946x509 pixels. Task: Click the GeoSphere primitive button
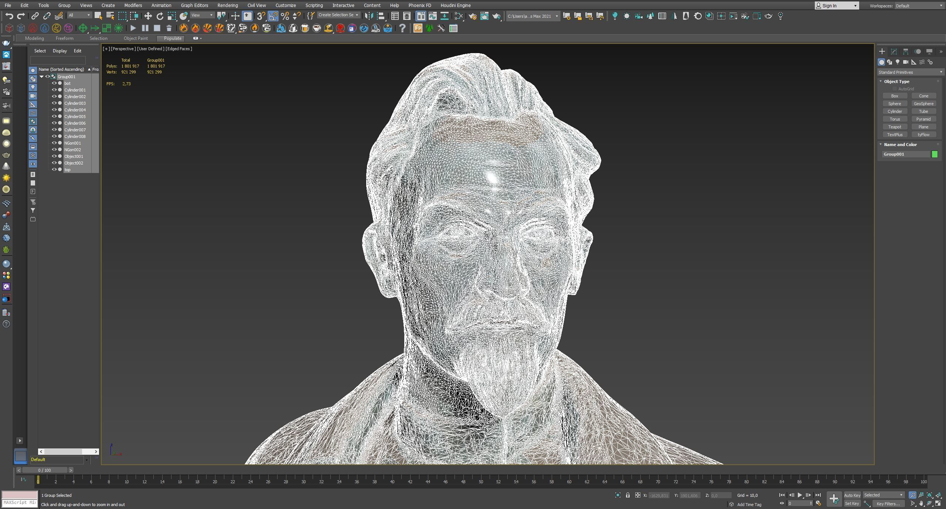pos(923,104)
